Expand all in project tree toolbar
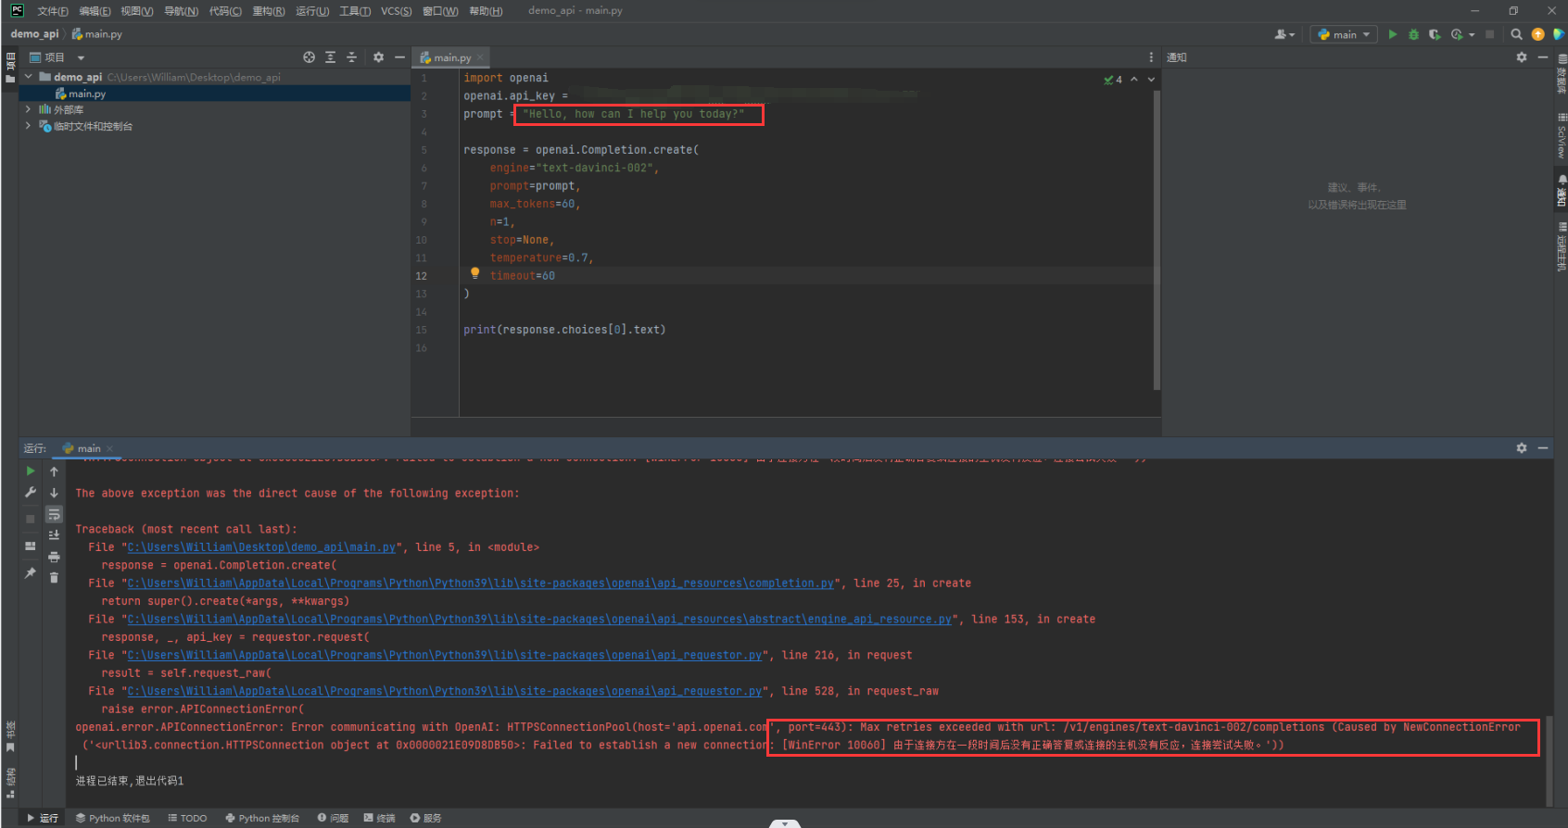 coord(330,57)
